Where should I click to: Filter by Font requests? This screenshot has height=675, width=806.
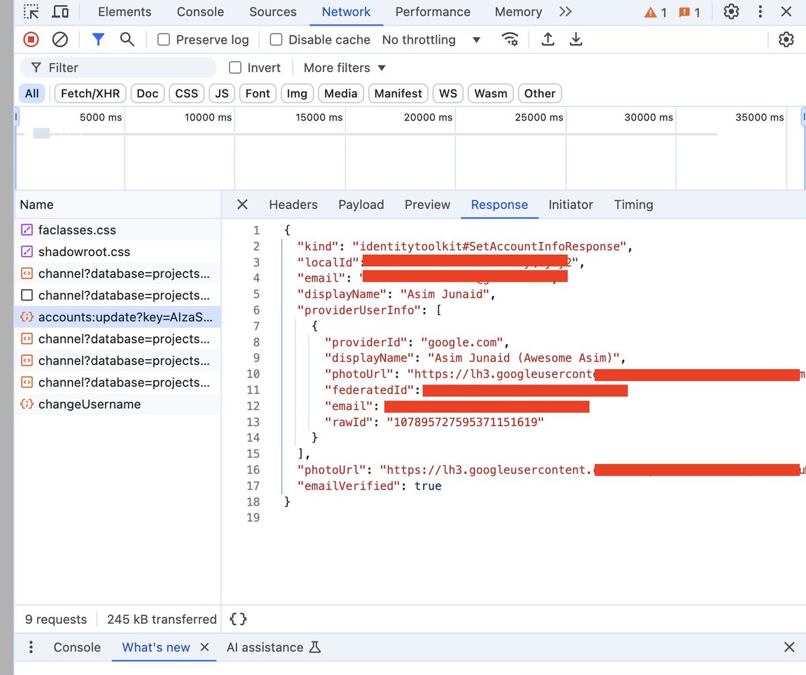point(257,93)
